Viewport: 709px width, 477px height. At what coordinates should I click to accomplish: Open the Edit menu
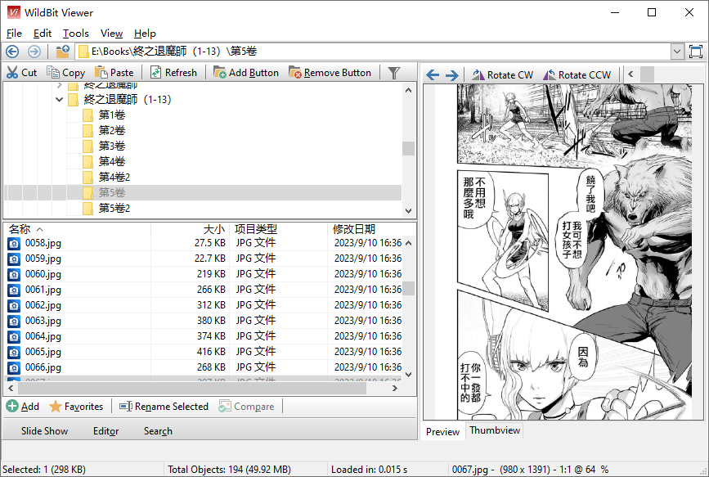pos(43,34)
